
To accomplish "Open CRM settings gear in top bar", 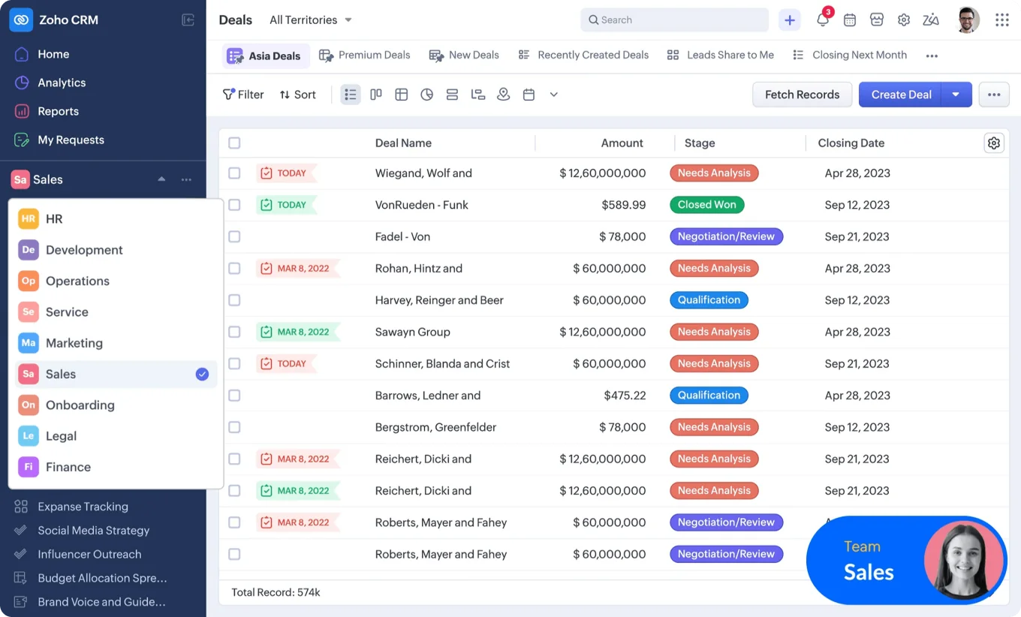I will [904, 20].
